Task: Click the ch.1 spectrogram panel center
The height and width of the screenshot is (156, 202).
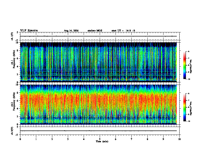Action: 98,62
